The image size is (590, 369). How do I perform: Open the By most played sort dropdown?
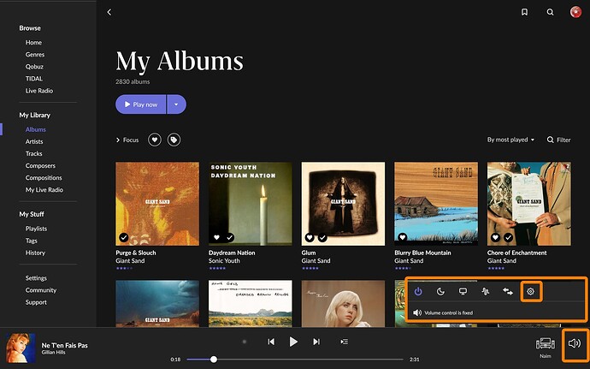(510, 140)
